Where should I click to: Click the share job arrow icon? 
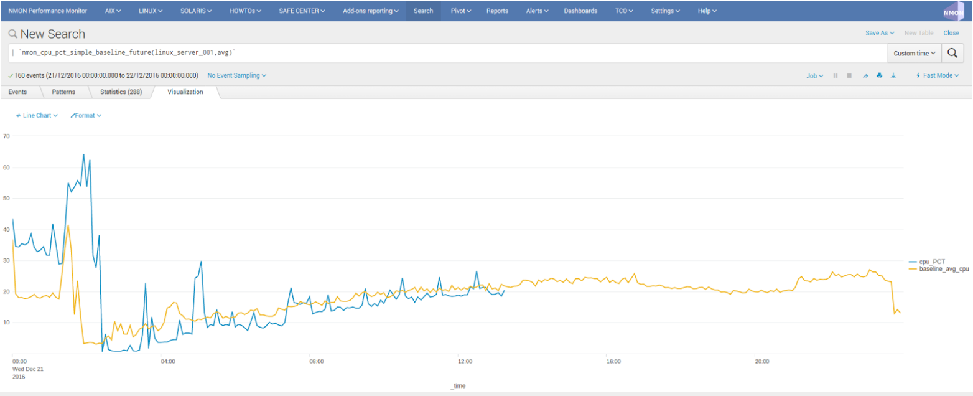(x=865, y=75)
